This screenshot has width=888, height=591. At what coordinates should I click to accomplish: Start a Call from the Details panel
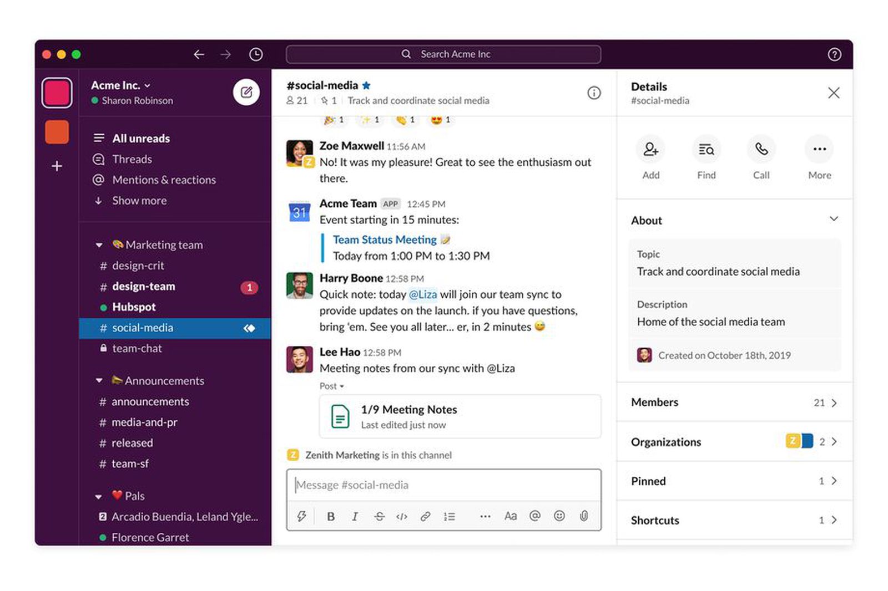761,150
